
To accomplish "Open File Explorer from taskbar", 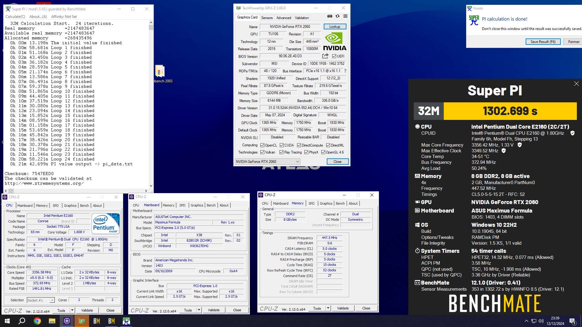I will [52, 321].
